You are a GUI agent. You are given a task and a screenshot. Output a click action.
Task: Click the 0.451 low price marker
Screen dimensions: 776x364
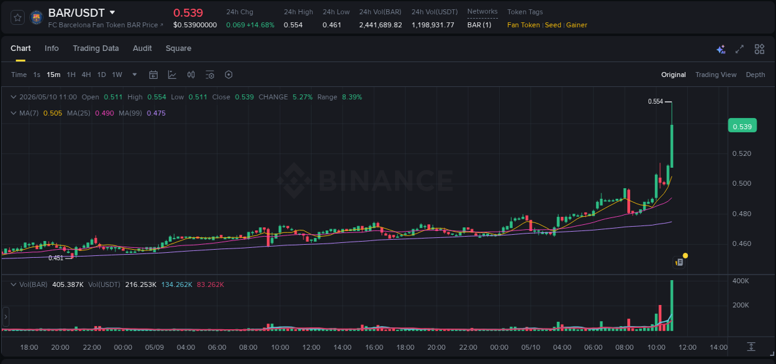point(56,258)
